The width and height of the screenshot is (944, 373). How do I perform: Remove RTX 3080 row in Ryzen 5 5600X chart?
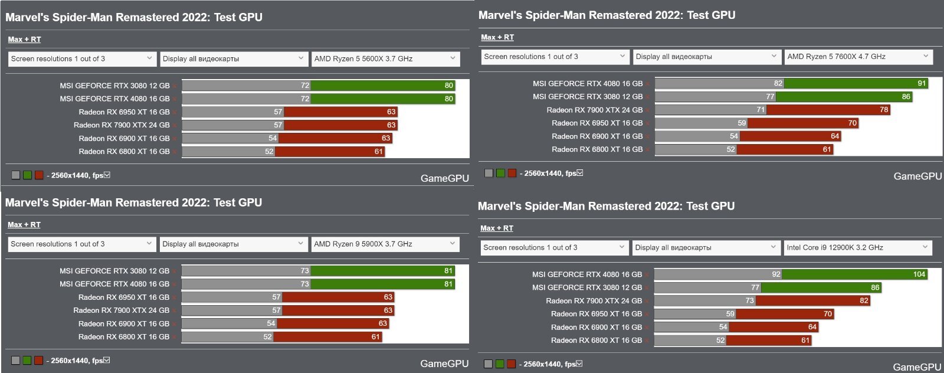click(175, 86)
